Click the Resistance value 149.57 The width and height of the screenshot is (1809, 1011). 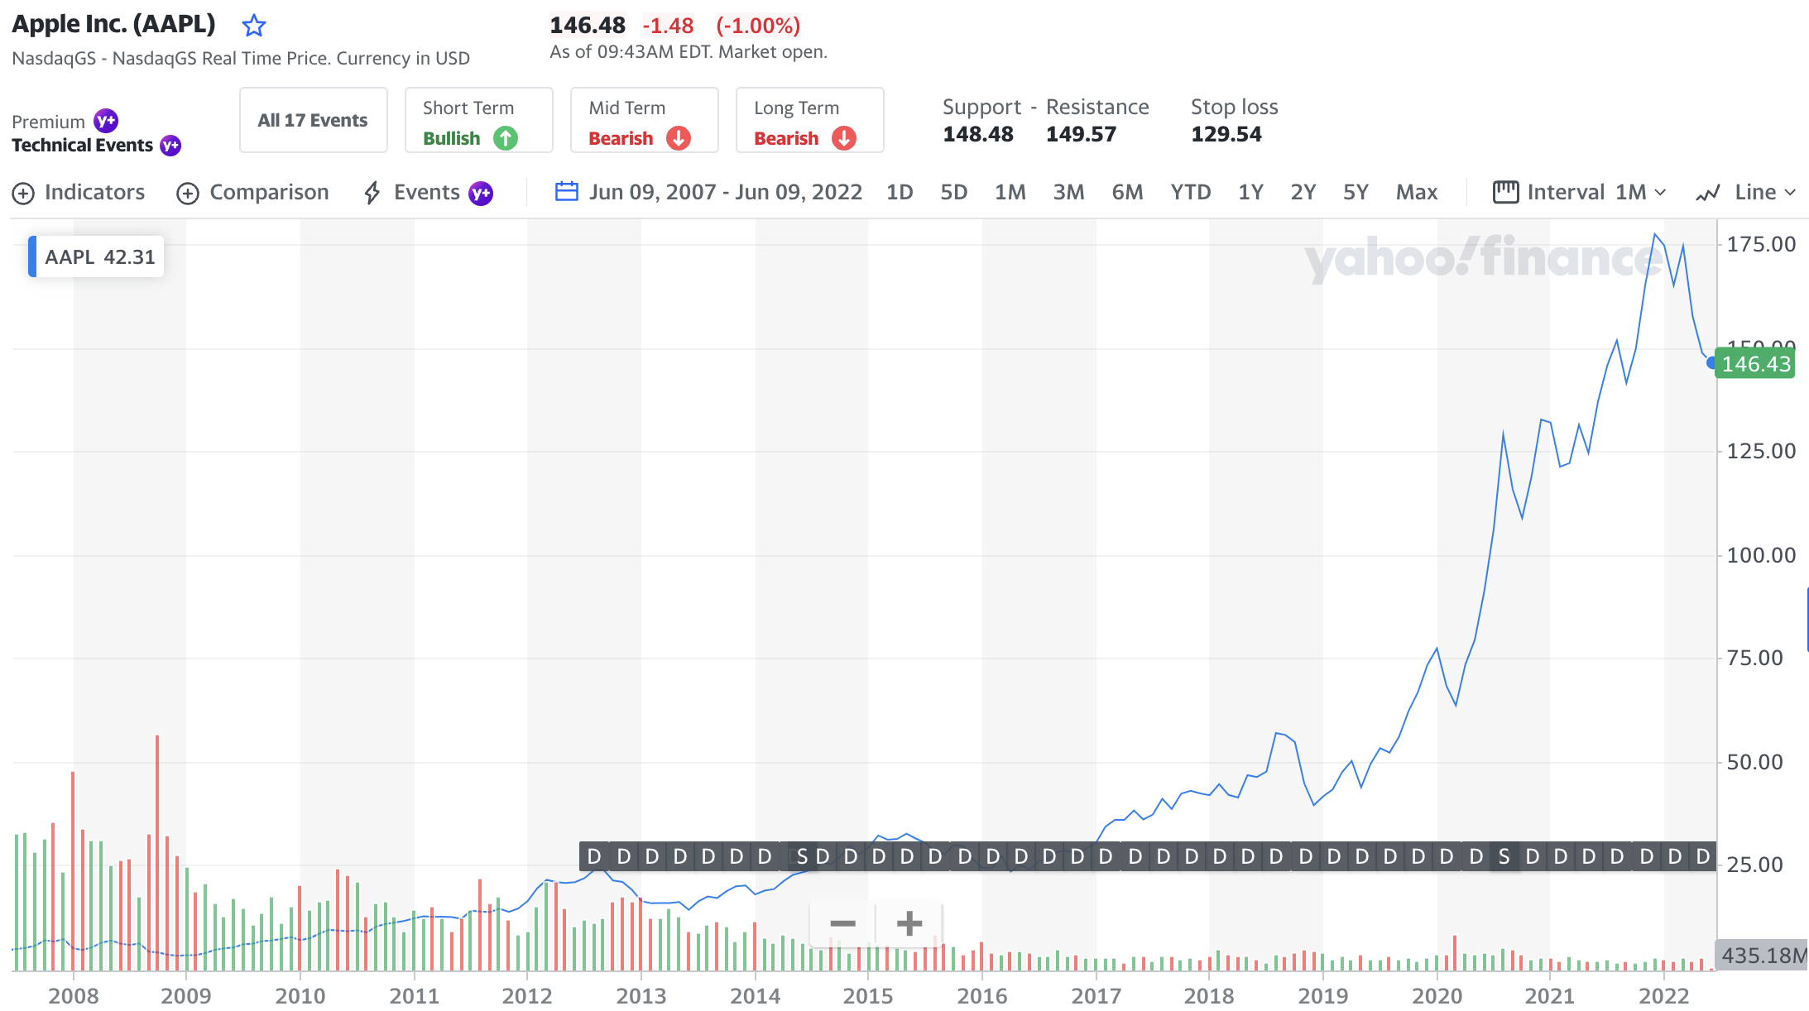[x=1081, y=134]
